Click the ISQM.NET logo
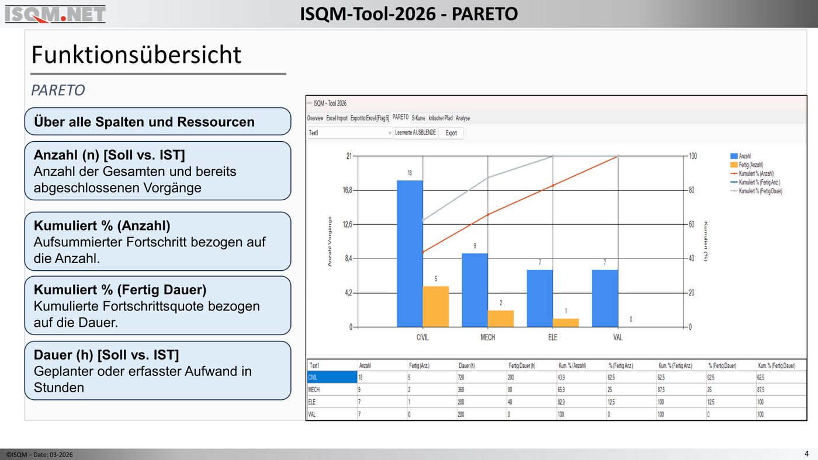 tap(56, 13)
